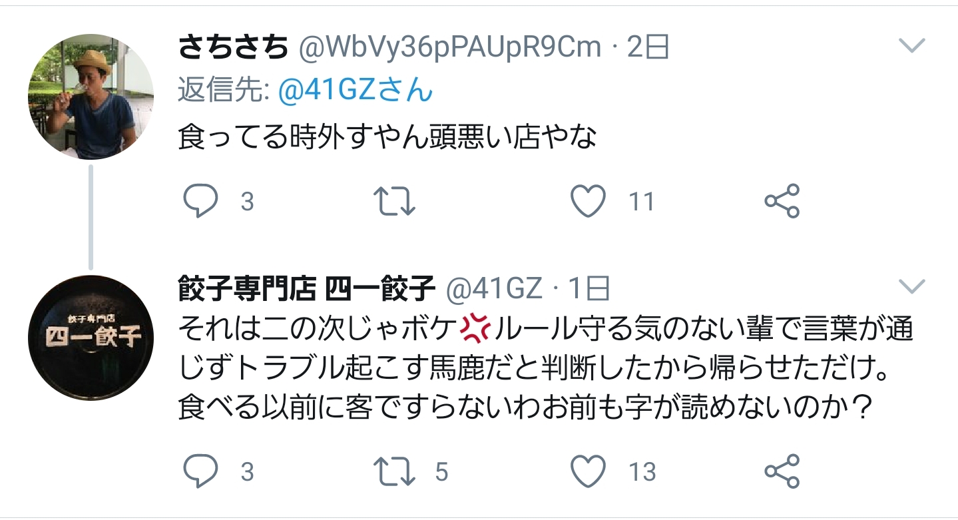Open the 1日 timestamp of second tweet

pyautogui.click(x=589, y=289)
